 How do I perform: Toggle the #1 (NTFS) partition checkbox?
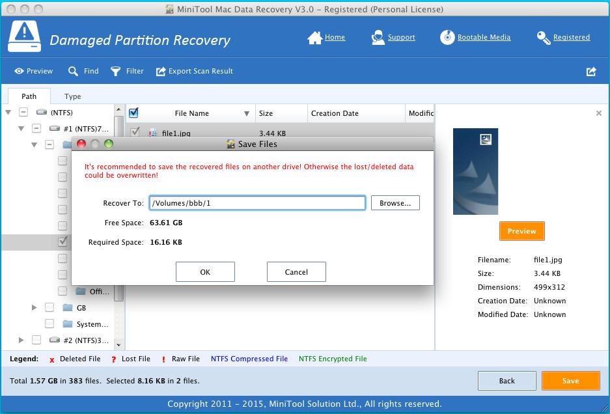click(36, 128)
